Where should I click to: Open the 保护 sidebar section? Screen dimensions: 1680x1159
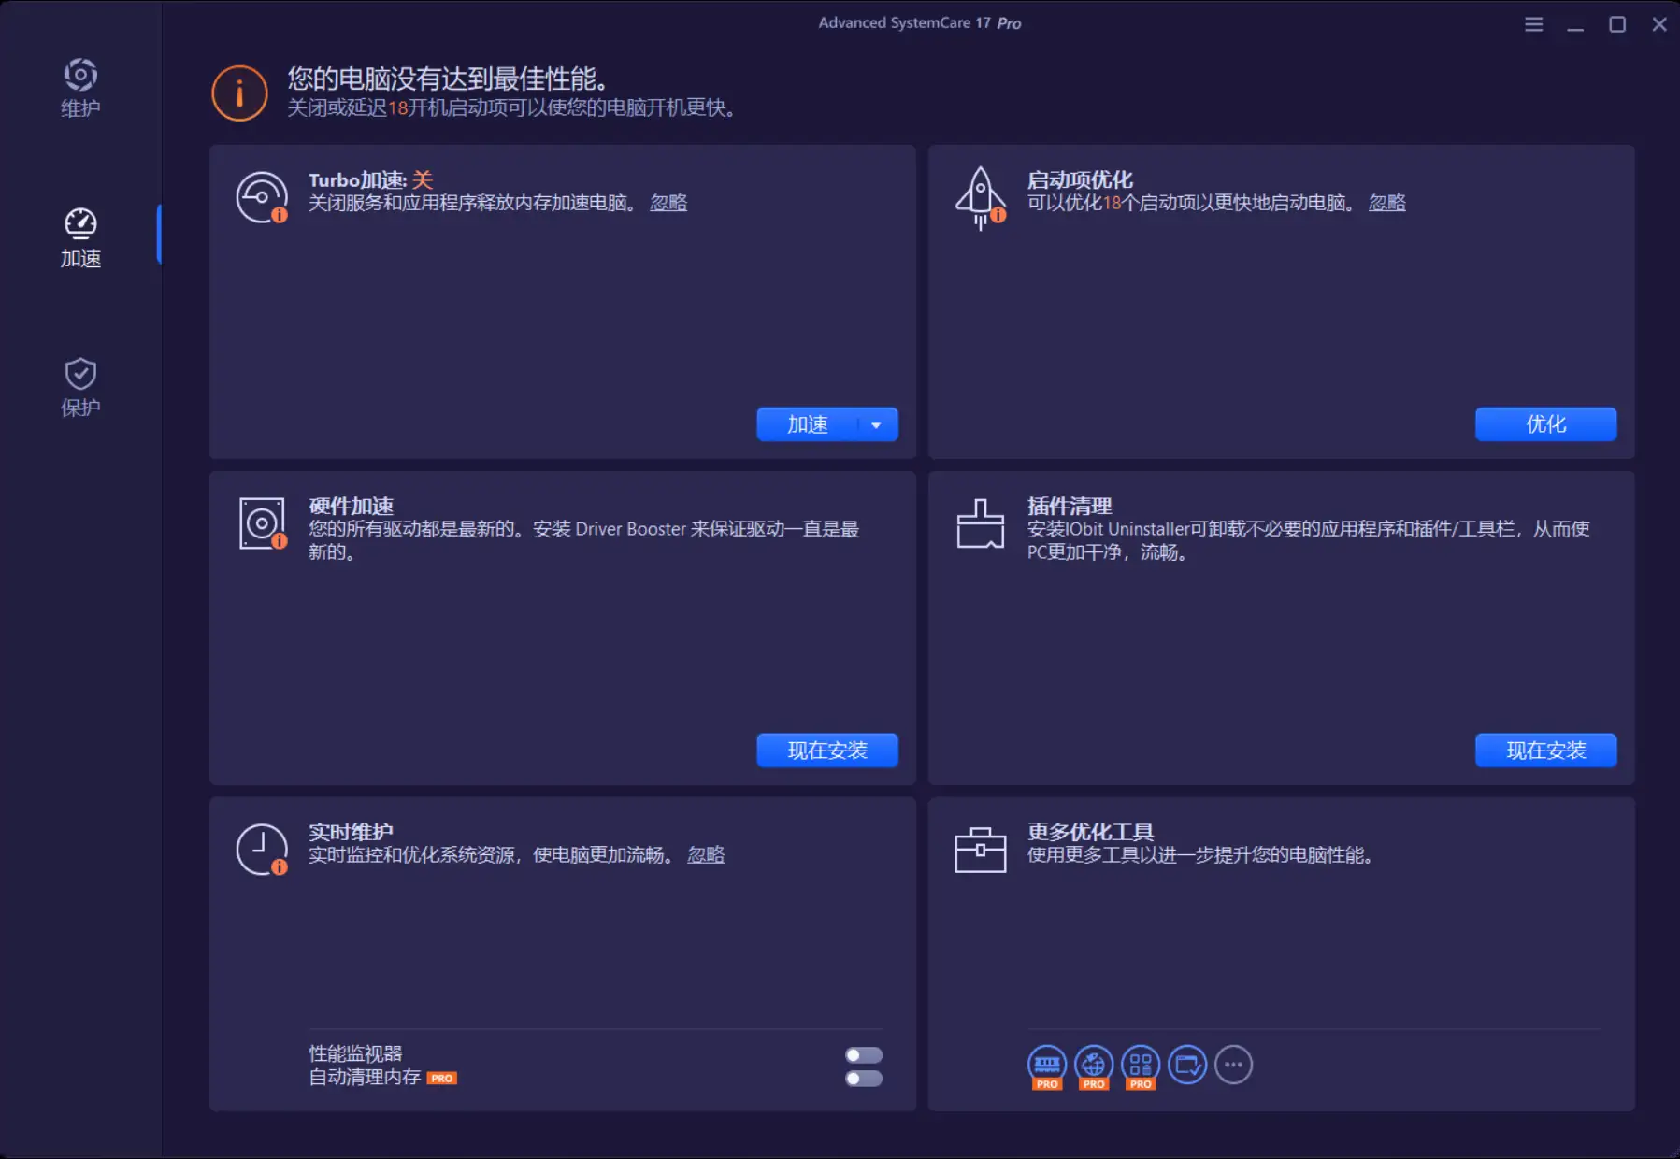(x=80, y=388)
